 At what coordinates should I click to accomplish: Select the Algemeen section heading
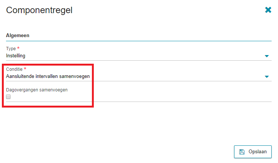[18, 36]
